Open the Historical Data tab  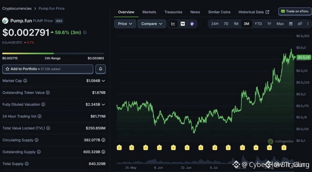point(254,12)
